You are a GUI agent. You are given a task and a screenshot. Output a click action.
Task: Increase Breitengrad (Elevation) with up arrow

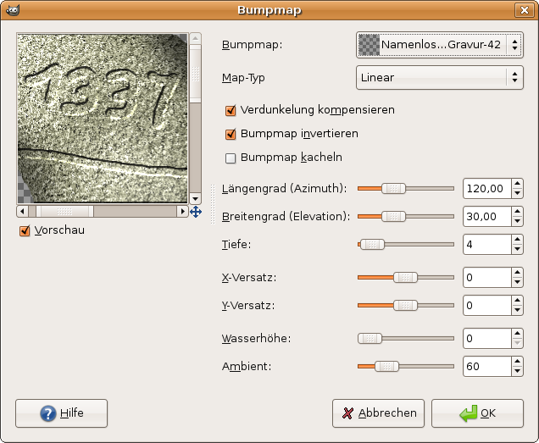point(517,212)
